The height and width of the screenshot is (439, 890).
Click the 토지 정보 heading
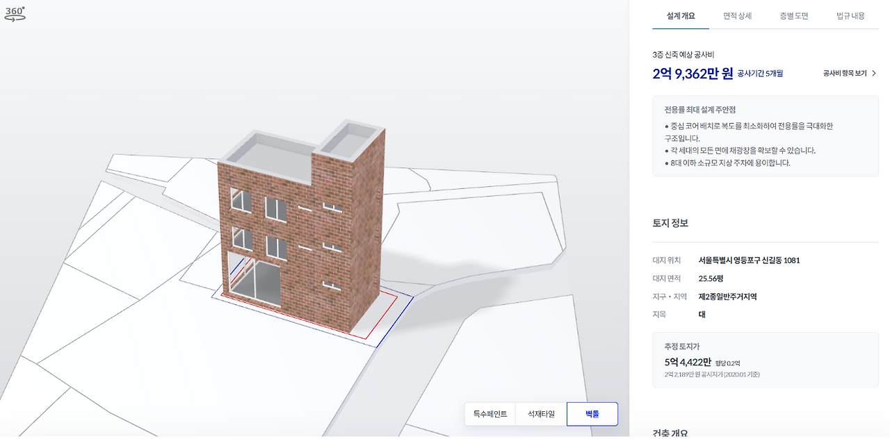pos(670,223)
